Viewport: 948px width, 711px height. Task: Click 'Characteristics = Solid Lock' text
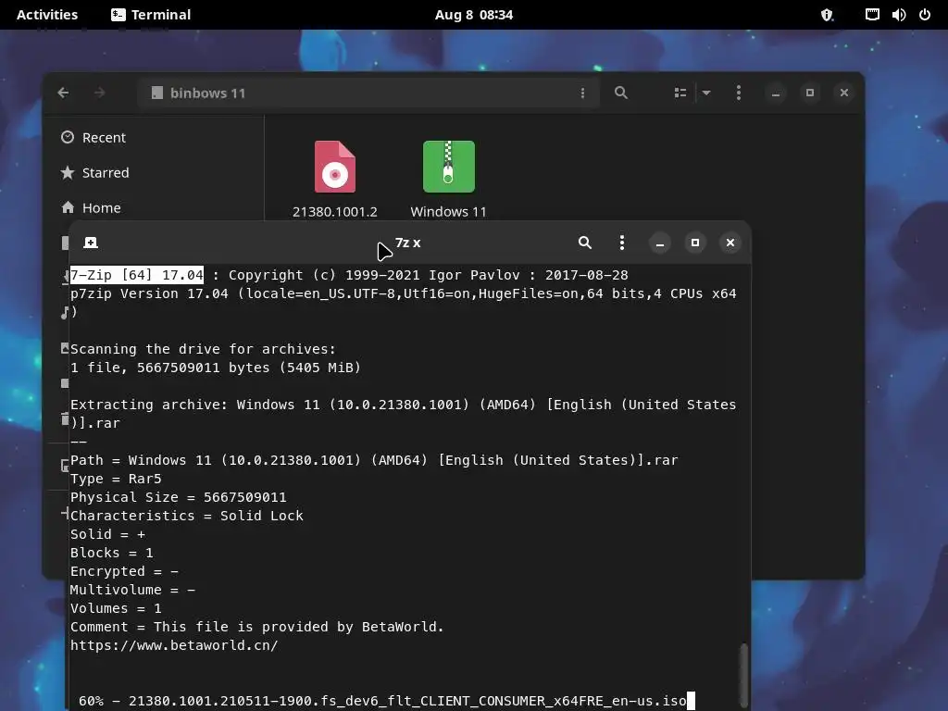[187, 516]
